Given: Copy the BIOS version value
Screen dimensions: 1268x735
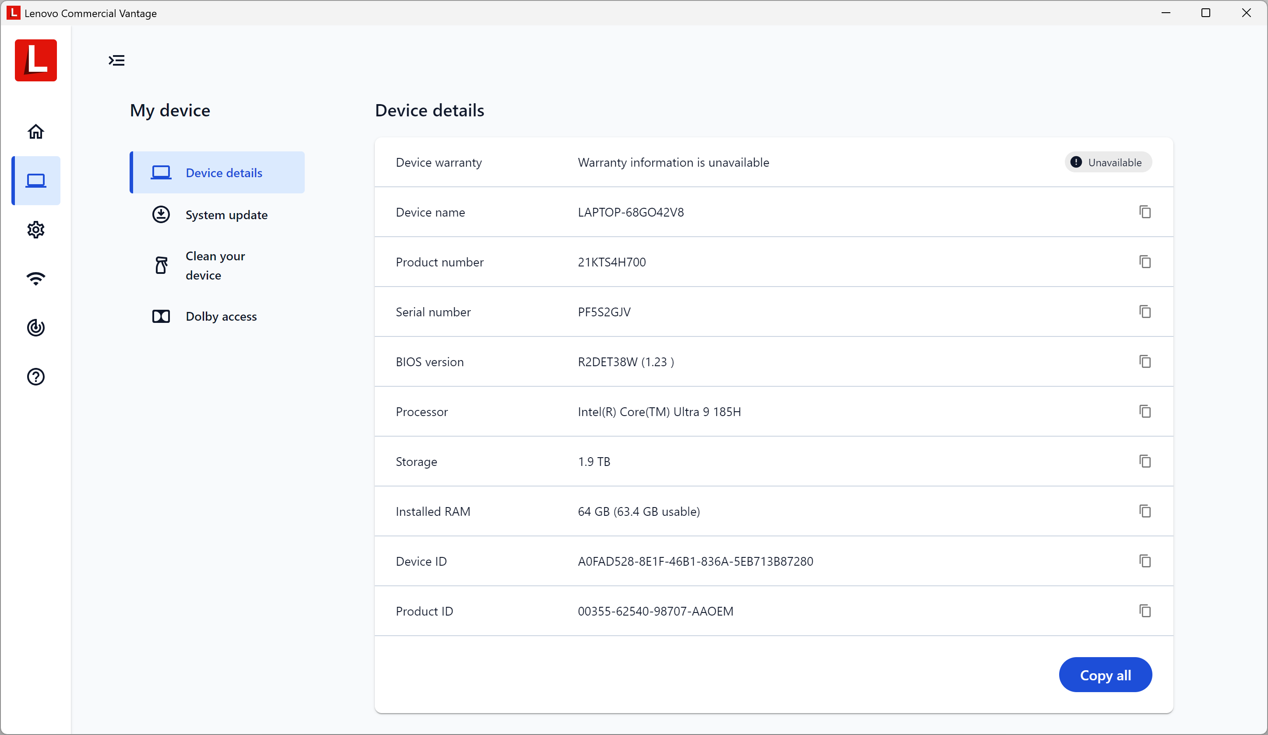Looking at the screenshot, I should (1145, 361).
